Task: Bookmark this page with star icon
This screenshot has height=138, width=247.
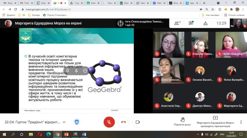Action: [213, 9]
